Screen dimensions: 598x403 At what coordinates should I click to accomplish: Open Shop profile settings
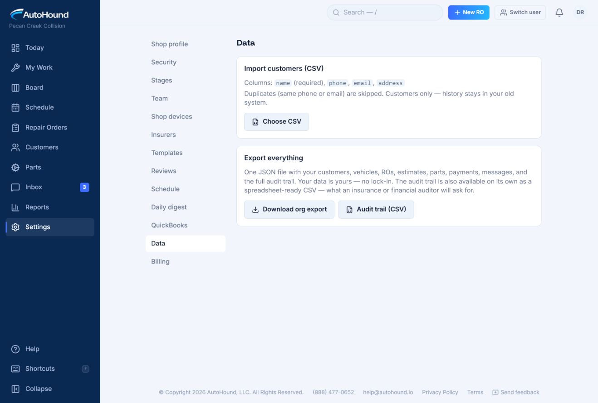tap(185, 44)
